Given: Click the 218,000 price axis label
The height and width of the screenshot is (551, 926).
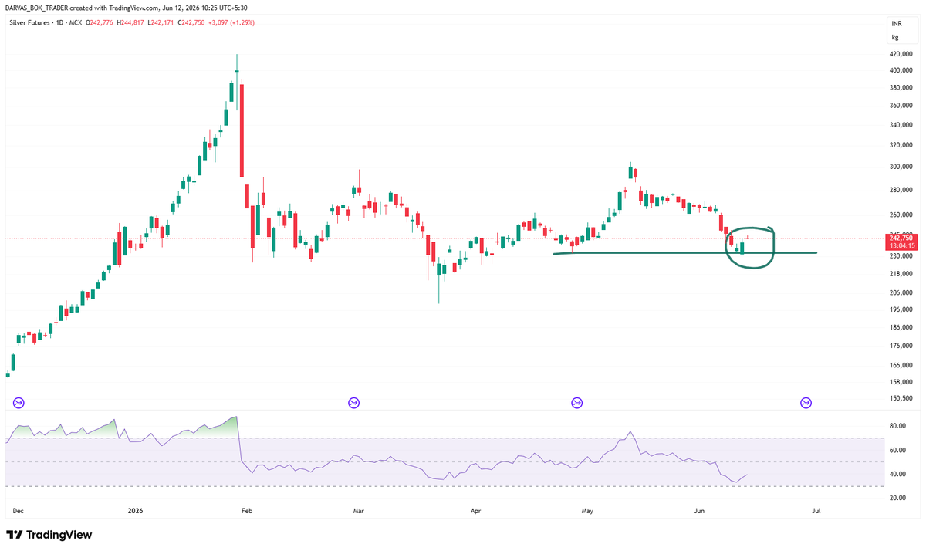Looking at the screenshot, I should point(902,274).
